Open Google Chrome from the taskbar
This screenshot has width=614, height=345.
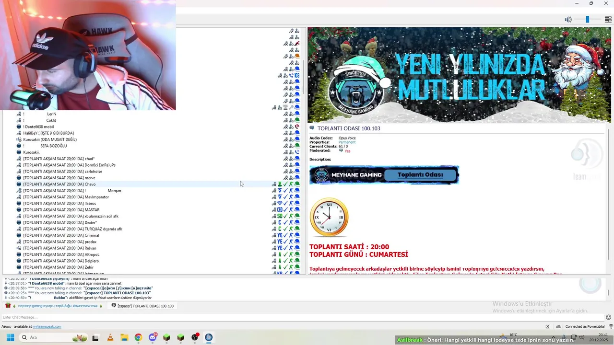(x=138, y=337)
